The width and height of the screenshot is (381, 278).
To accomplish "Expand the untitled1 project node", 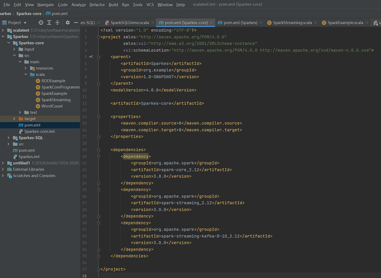I will coord(3,163).
